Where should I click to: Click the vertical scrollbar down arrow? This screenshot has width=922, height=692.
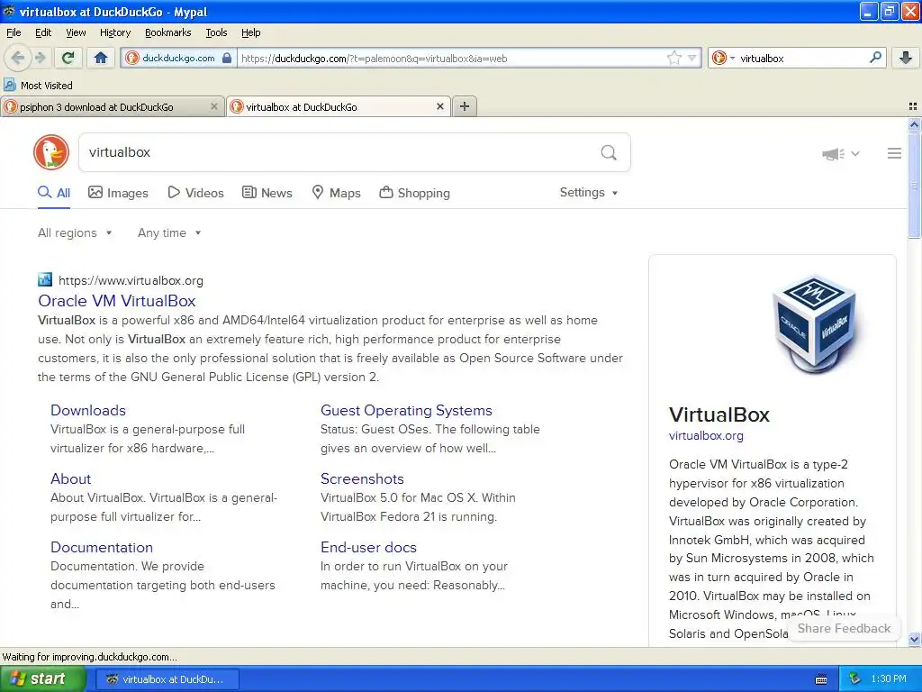click(x=914, y=639)
